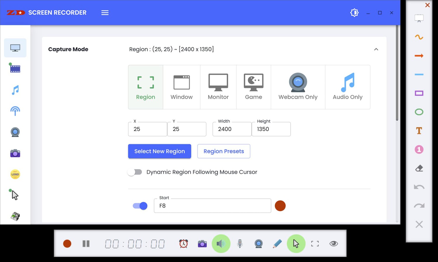438x262 pixels.
Task: Select the orange arrow drawing tool
Action: coord(419,56)
